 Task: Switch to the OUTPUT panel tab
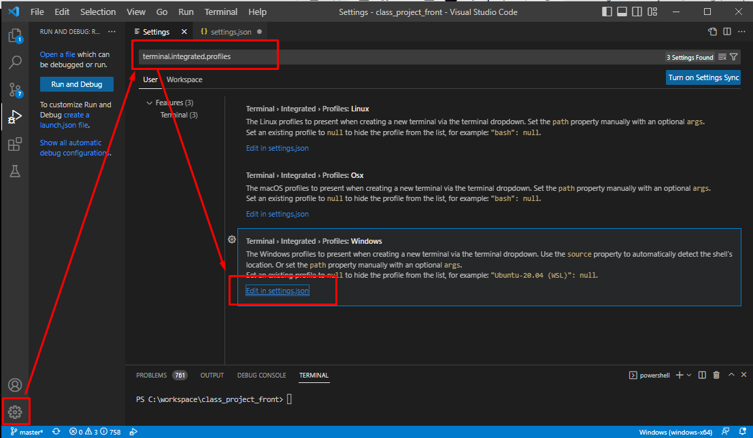pos(212,376)
